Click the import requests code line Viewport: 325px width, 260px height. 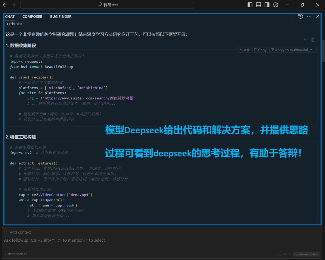(x=26, y=62)
